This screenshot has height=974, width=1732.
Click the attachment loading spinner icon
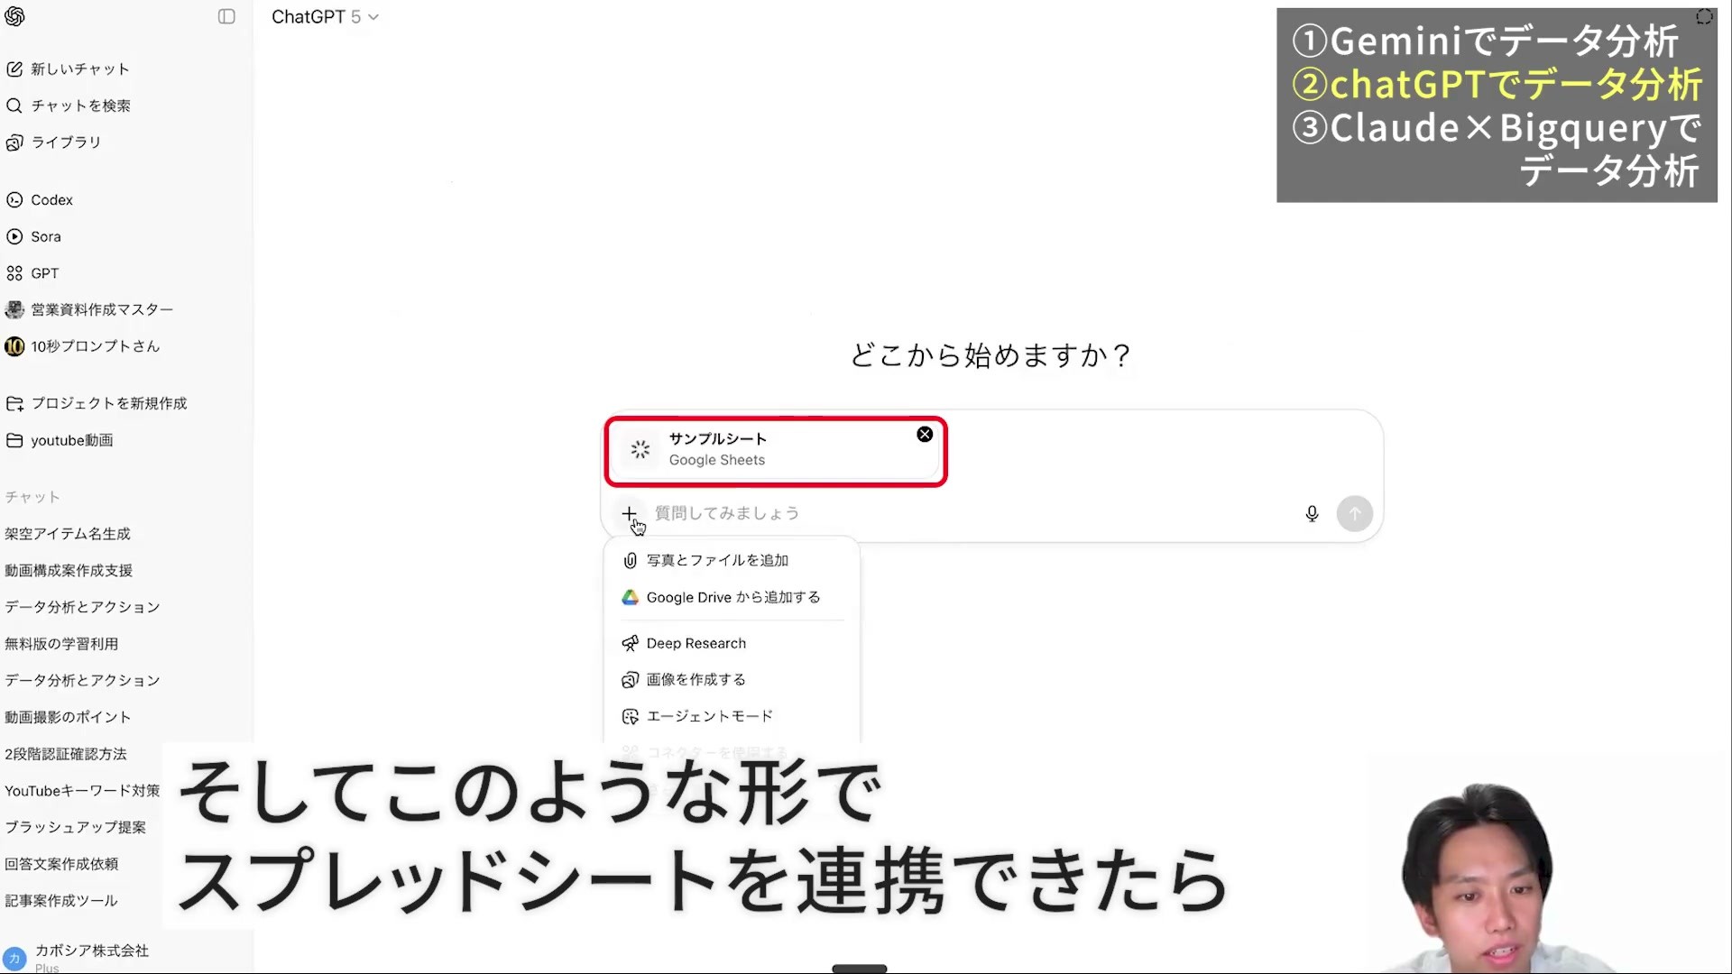pos(640,449)
